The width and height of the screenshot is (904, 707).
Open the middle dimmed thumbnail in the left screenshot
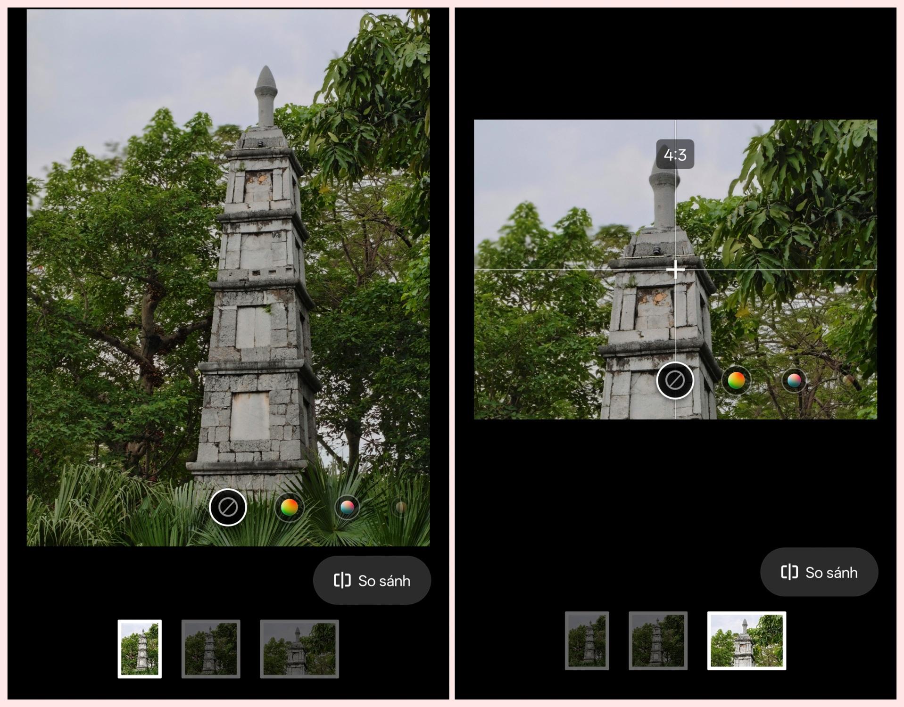[211, 649]
